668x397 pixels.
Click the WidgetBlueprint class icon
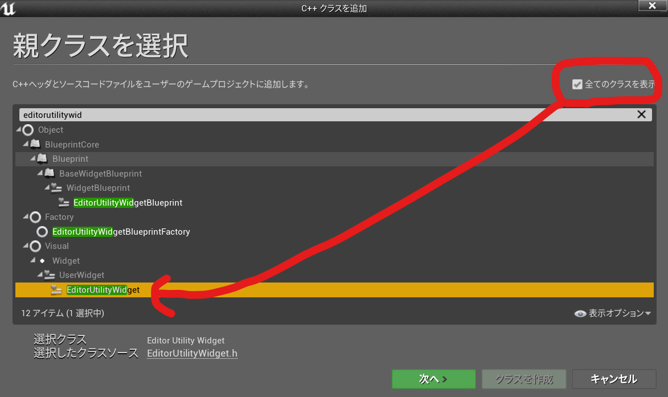pos(56,187)
